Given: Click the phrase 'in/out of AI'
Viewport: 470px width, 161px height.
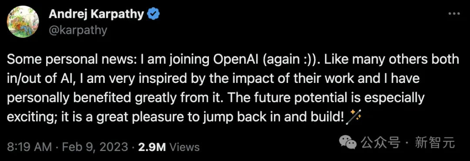Looking at the screenshot, I should coord(38,79).
